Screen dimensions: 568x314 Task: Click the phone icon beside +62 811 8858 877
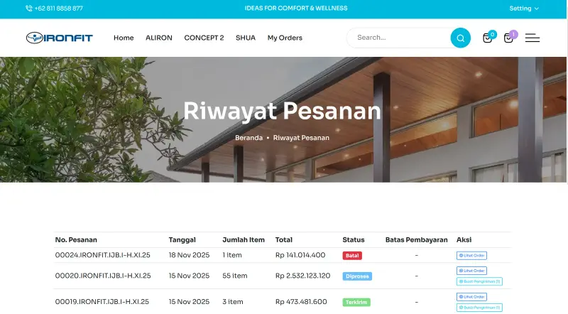click(29, 9)
